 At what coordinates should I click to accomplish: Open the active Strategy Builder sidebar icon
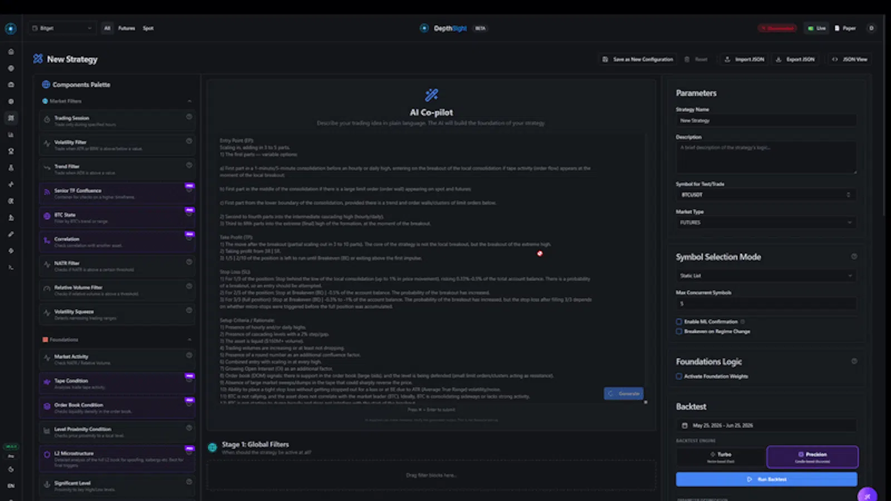[x=11, y=118]
